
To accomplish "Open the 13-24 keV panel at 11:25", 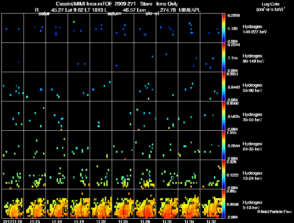I will tap(123, 174).
